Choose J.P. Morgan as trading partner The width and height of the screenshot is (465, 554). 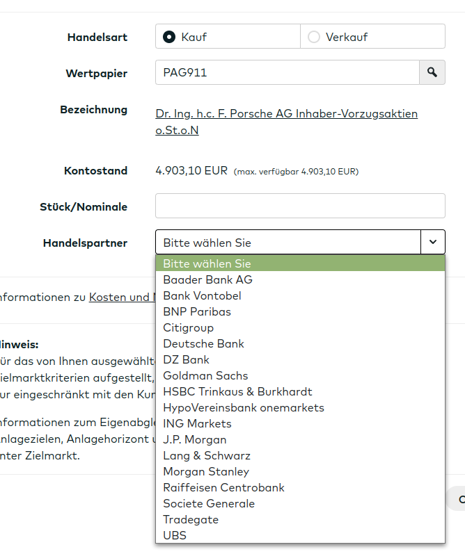(300, 439)
